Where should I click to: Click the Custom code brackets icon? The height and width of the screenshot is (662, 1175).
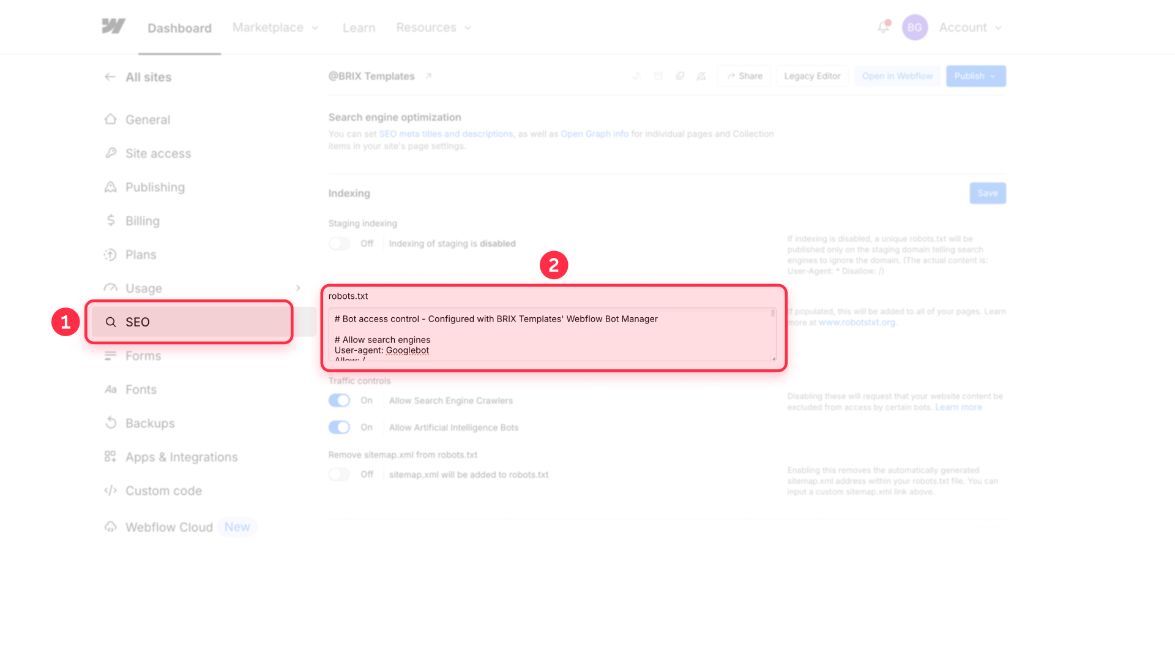click(110, 491)
